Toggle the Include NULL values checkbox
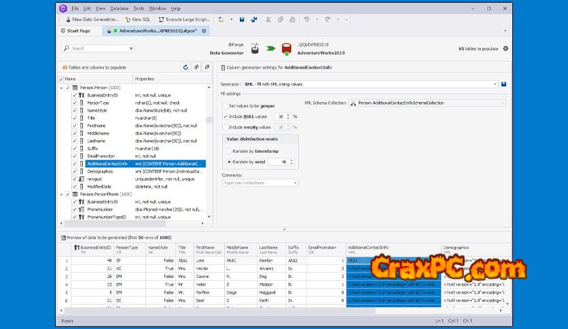 tap(226, 116)
